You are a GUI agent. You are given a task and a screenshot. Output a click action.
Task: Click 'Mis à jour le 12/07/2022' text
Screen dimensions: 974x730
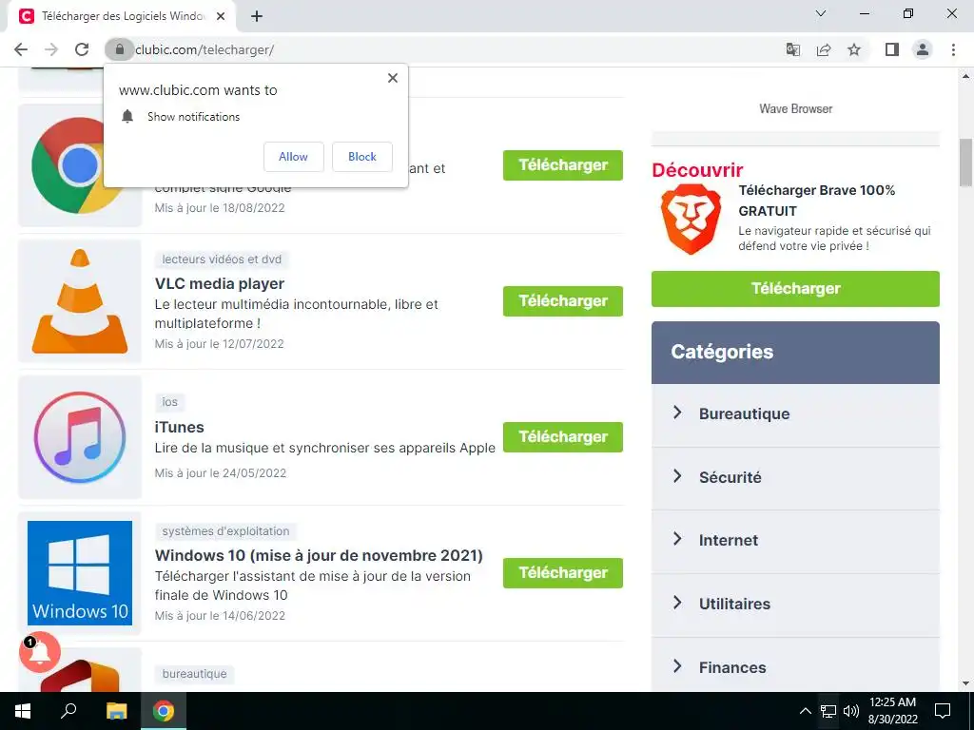(220, 344)
